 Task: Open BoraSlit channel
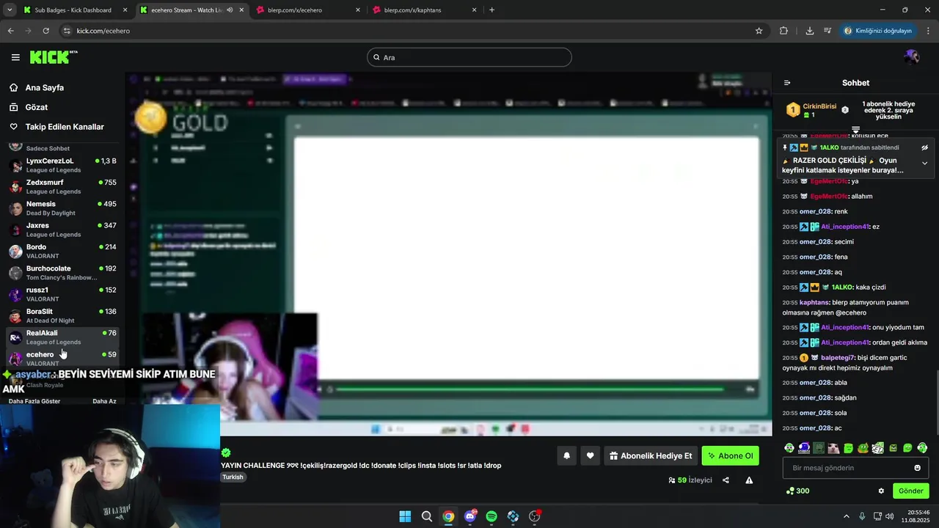(62, 315)
